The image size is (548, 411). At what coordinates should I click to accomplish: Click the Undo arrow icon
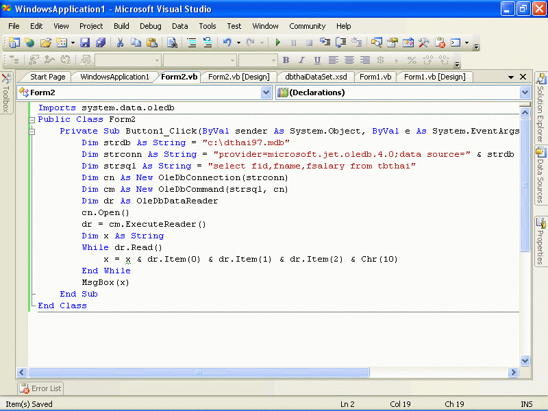227,42
